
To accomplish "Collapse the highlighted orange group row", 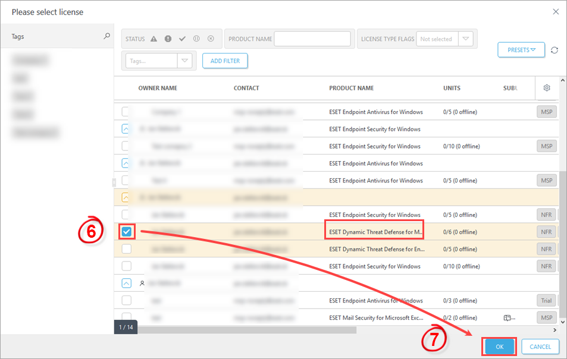I will (x=125, y=197).
